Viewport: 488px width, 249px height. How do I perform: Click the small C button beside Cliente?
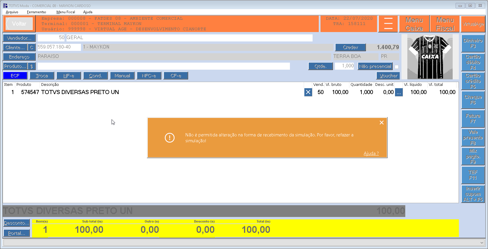32,47
